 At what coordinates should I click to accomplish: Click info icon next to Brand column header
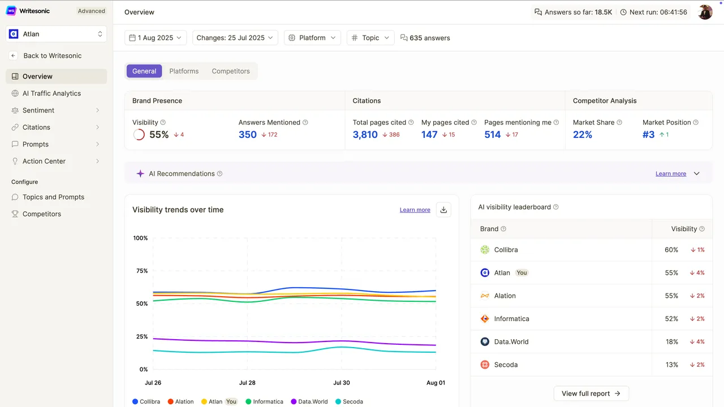tap(503, 229)
